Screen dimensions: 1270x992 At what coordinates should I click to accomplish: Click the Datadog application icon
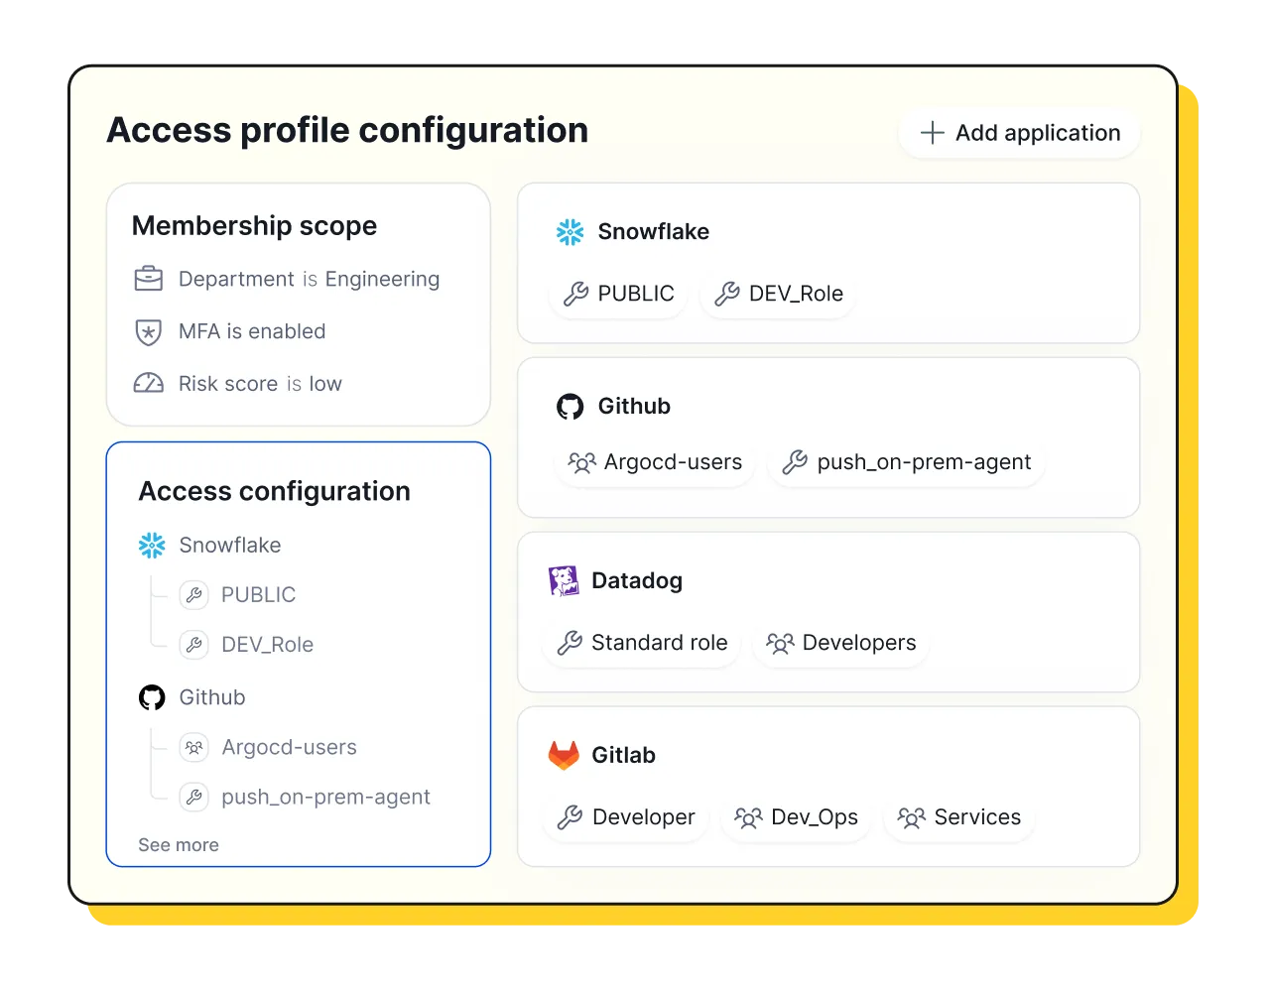pos(565,580)
